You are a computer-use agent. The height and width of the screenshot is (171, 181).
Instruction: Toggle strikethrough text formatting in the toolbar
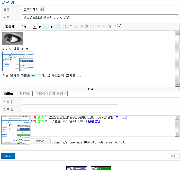(81, 27)
